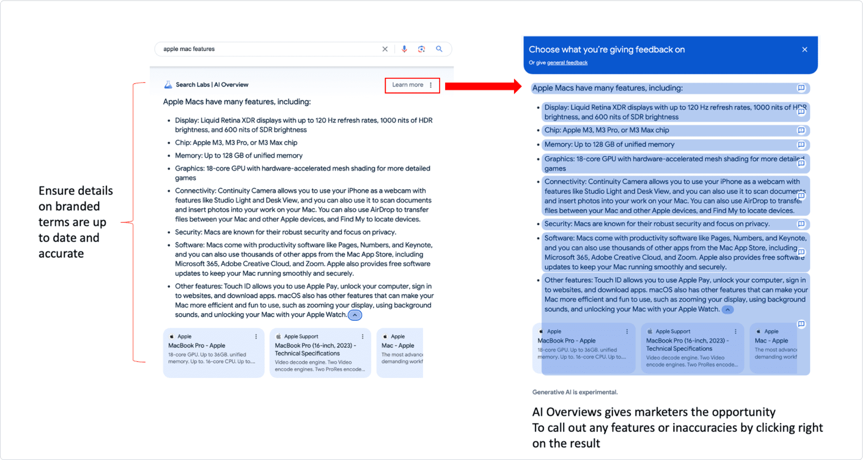Close the feedback panel
Image resolution: width=863 pixels, height=460 pixels.
tap(804, 50)
